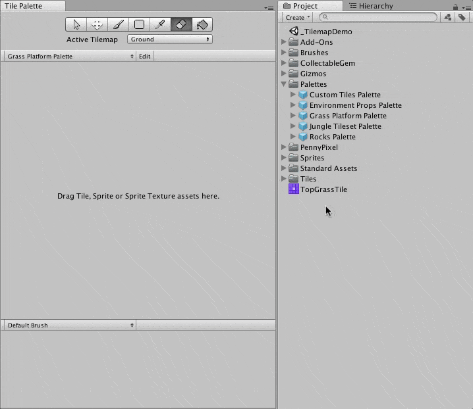Click the Rocks Palette cube icon
This screenshot has height=409, width=473.
tap(303, 137)
